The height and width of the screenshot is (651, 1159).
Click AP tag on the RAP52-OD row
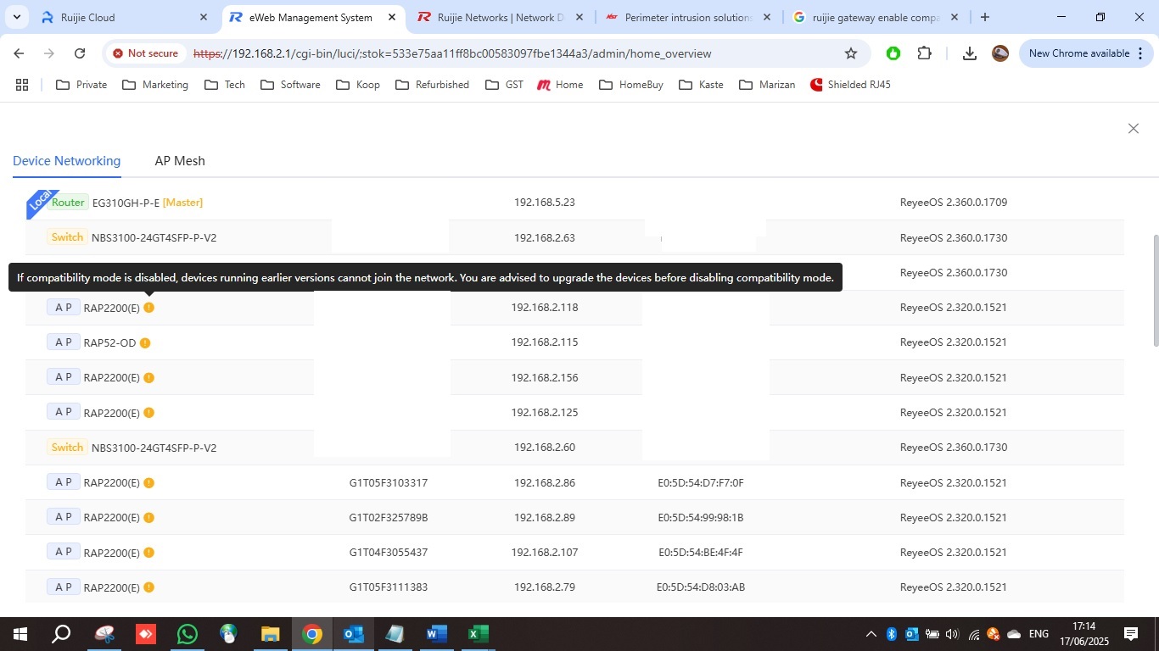64,342
